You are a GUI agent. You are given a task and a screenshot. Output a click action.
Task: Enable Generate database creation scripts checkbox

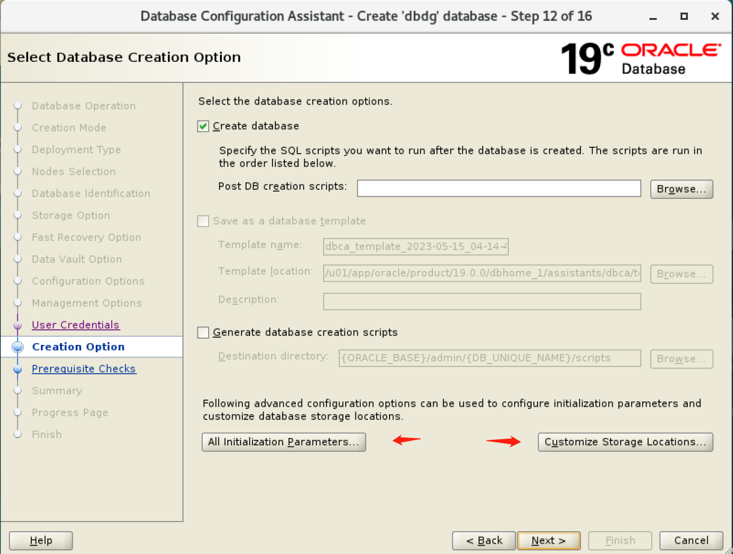pyautogui.click(x=203, y=332)
